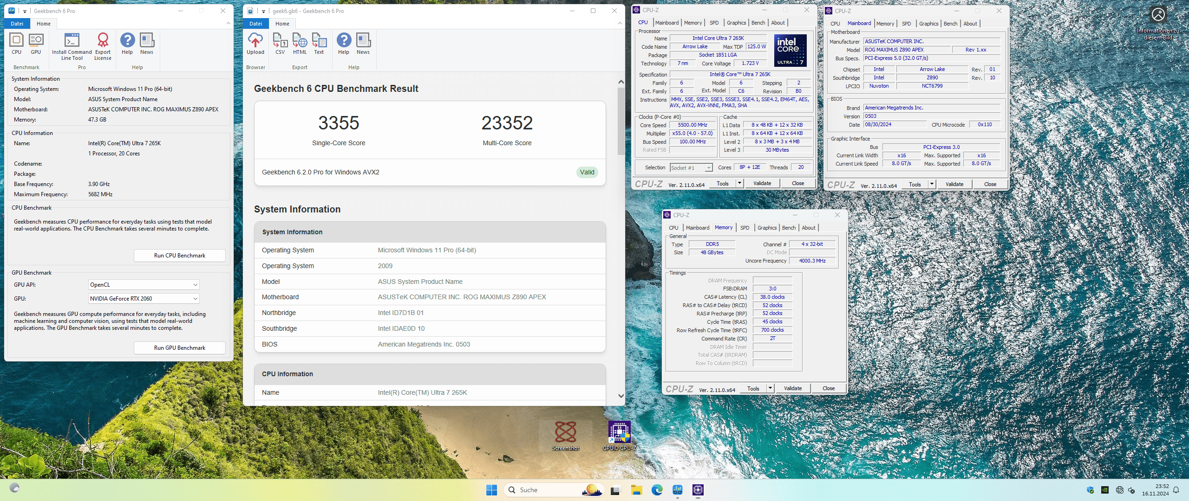Click Close in CPU-Z Memory window
The width and height of the screenshot is (1189, 501).
click(829, 389)
